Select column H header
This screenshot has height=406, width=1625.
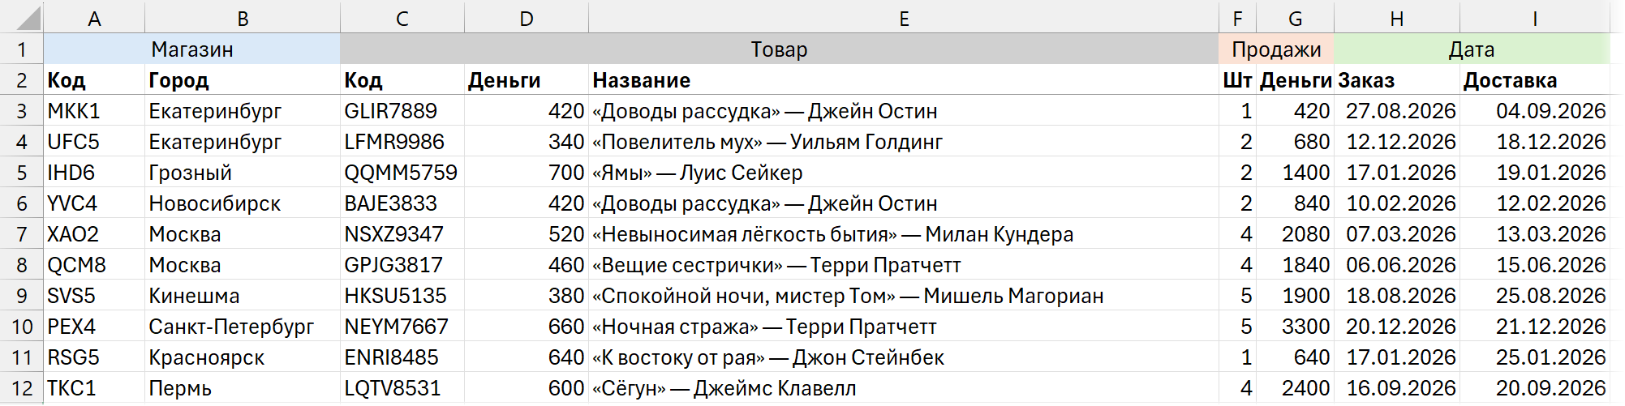[1396, 18]
